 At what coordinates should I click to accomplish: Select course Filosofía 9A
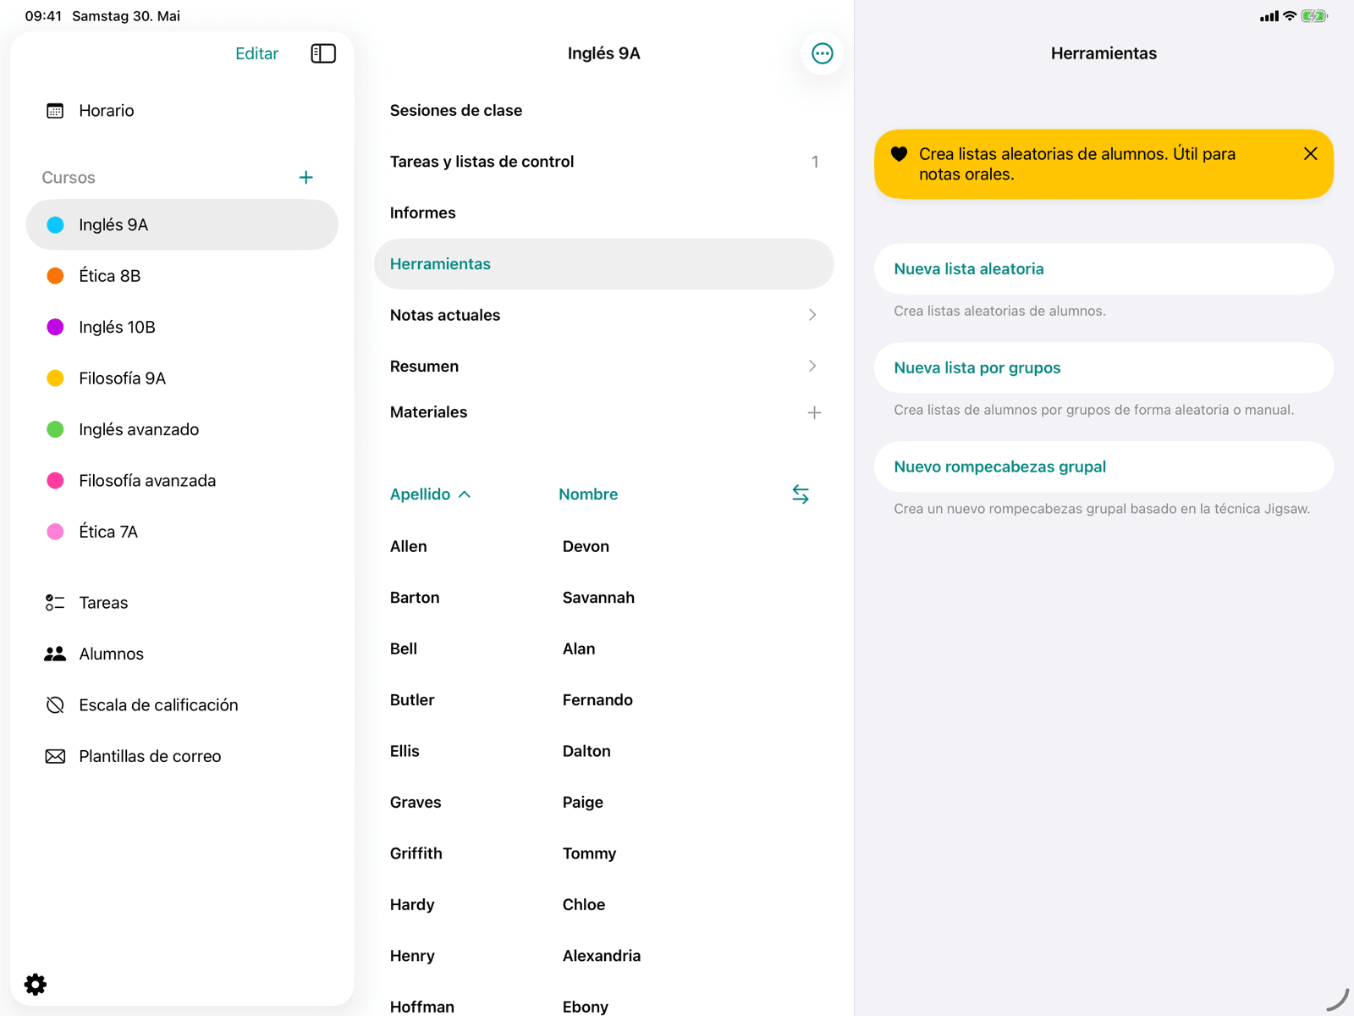pos(182,378)
